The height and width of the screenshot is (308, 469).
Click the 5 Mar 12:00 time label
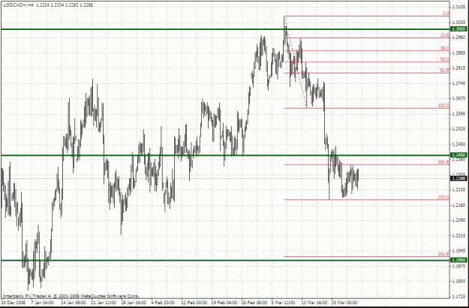click(x=283, y=303)
